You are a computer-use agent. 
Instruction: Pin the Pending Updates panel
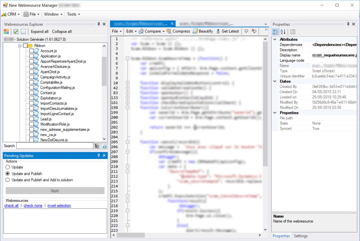tap(99, 156)
